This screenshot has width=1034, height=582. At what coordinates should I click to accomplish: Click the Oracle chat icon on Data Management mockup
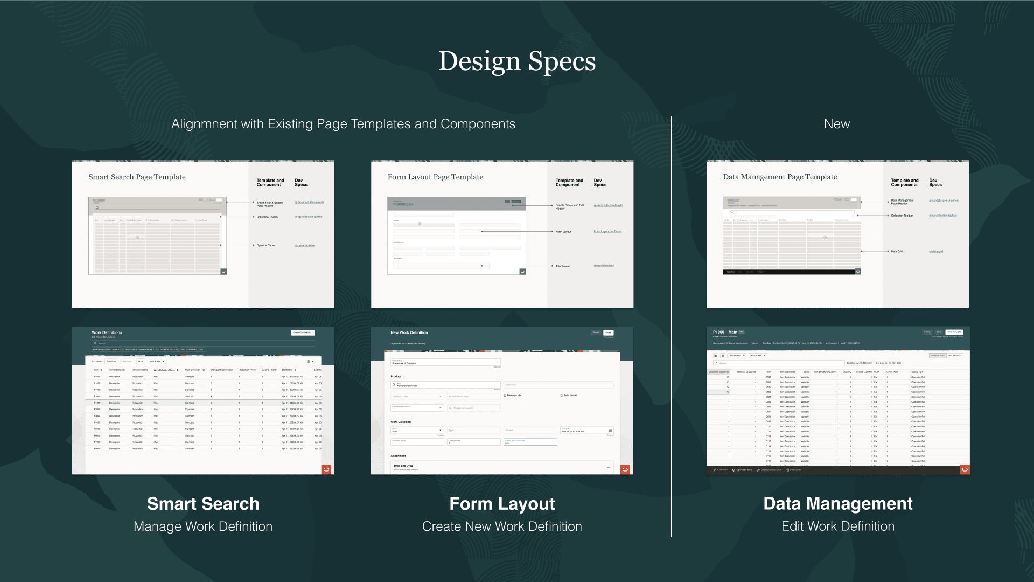pos(965,470)
